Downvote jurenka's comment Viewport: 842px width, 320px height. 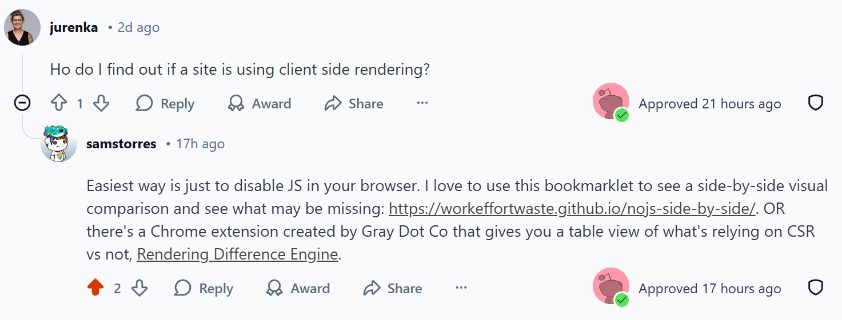[101, 103]
